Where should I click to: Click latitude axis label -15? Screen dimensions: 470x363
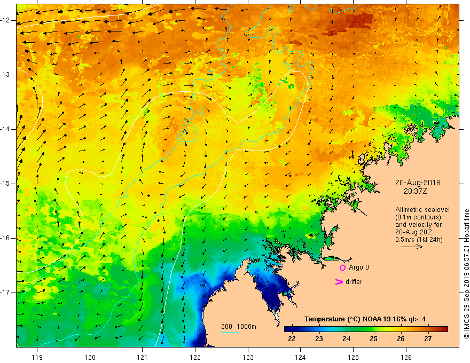5,184
